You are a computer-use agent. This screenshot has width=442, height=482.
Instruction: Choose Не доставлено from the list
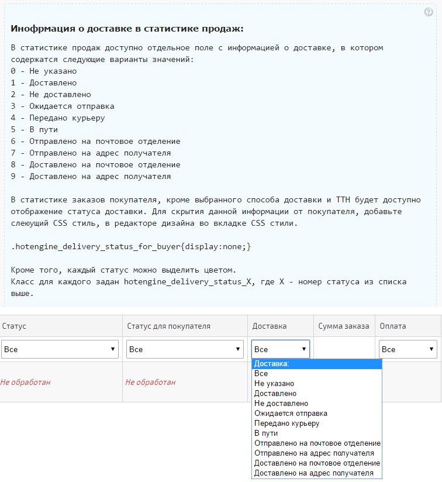281,404
